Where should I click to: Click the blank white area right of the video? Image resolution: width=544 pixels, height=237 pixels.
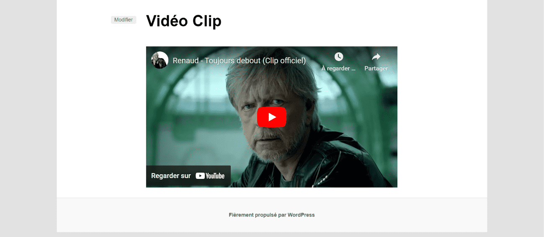point(442,117)
